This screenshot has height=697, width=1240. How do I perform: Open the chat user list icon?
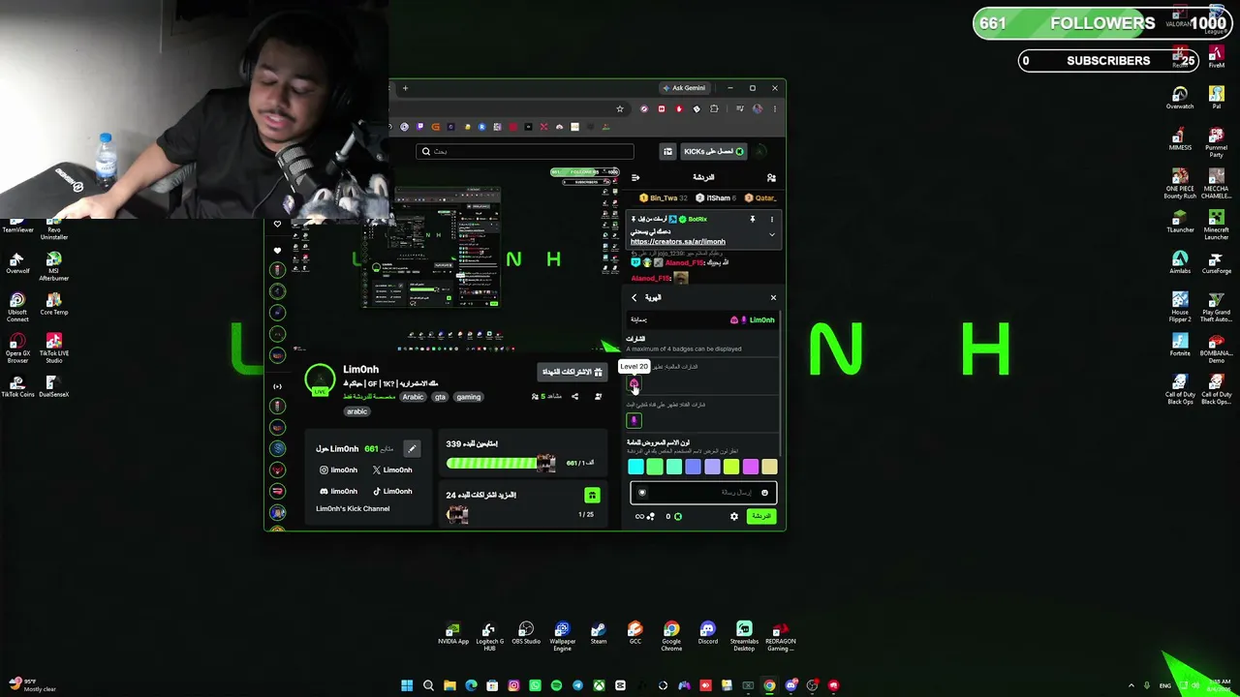(x=771, y=178)
